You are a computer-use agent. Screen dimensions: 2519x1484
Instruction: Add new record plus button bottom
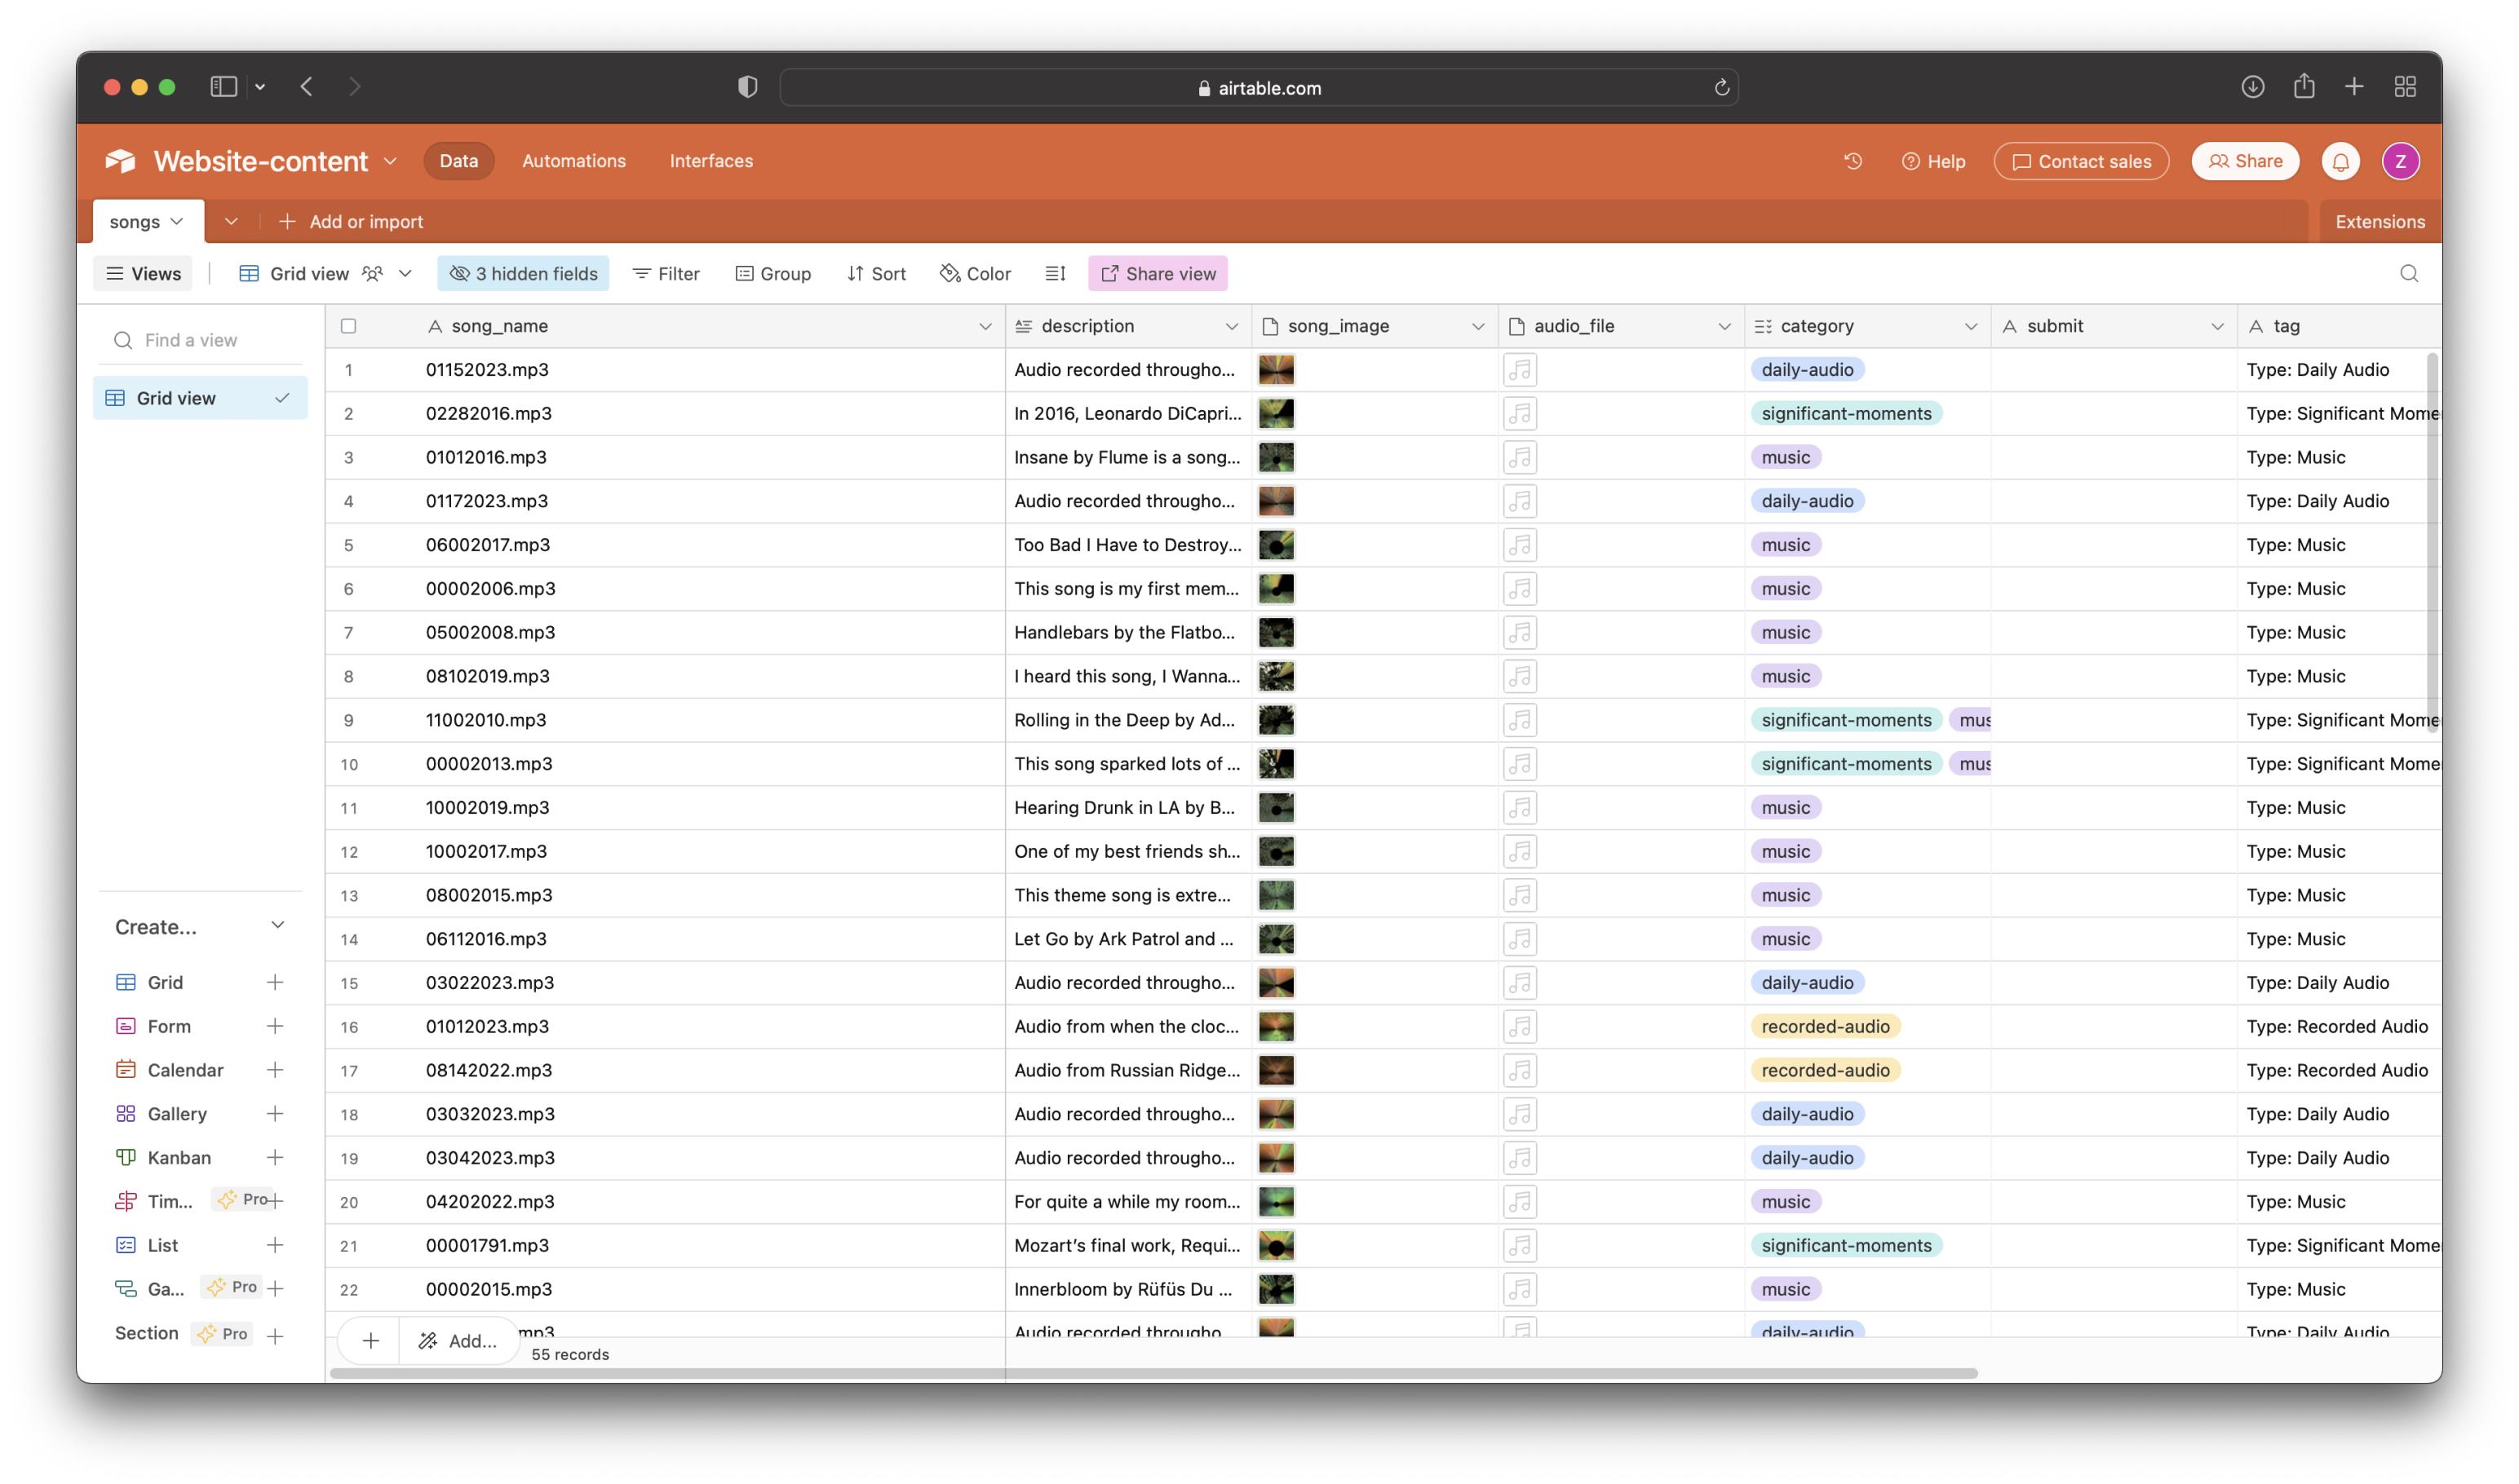370,1341
